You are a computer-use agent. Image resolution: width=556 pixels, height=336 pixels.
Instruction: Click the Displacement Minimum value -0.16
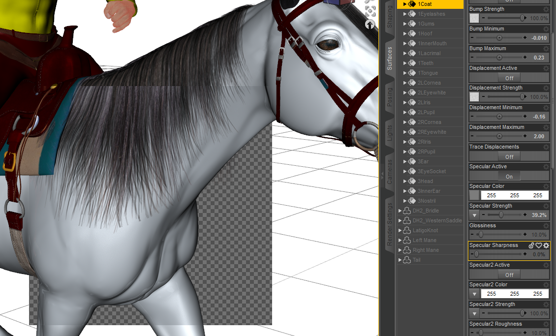(539, 117)
